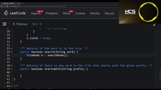Click line number 30 in gutter
161x90 pixels.
(8, 38)
